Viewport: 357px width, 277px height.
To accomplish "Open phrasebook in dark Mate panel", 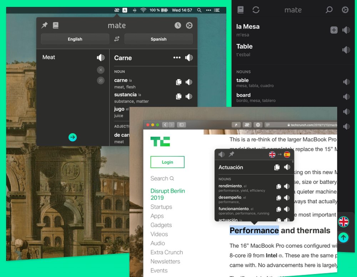I will [x=241, y=10].
